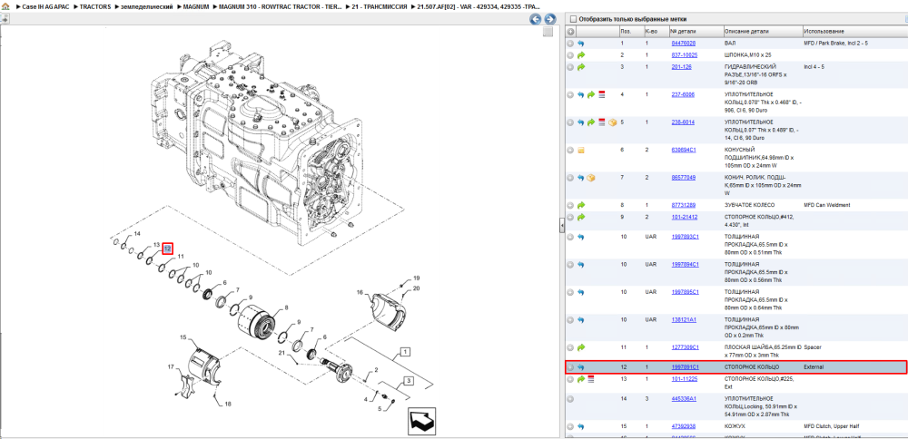Open part number link 84476028

coord(684,44)
